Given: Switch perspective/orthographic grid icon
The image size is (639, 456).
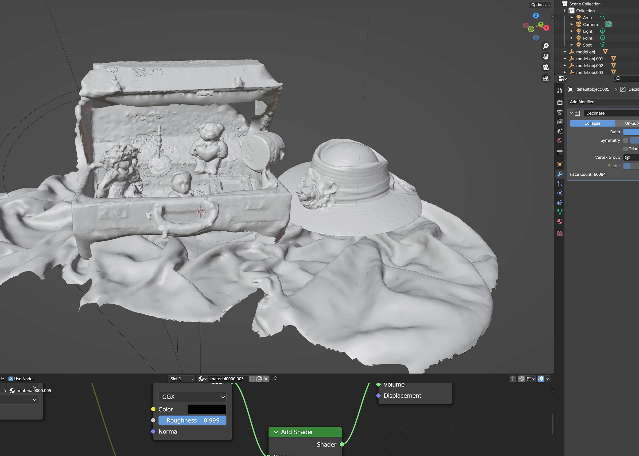Looking at the screenshot, I should click(546, 78).
